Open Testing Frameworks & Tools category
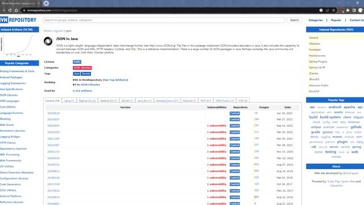Image resolution: width=364 pixels, height=205 pixels. click(x=17, y=71)
